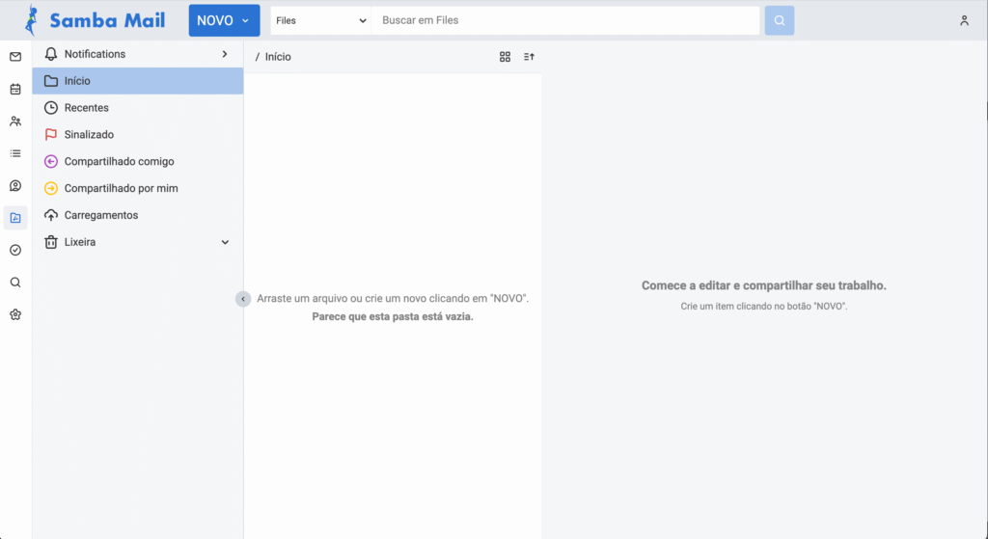Open the Mail module icon in left rail
This screenshot has height=539, width=988.
pos(15,57)
